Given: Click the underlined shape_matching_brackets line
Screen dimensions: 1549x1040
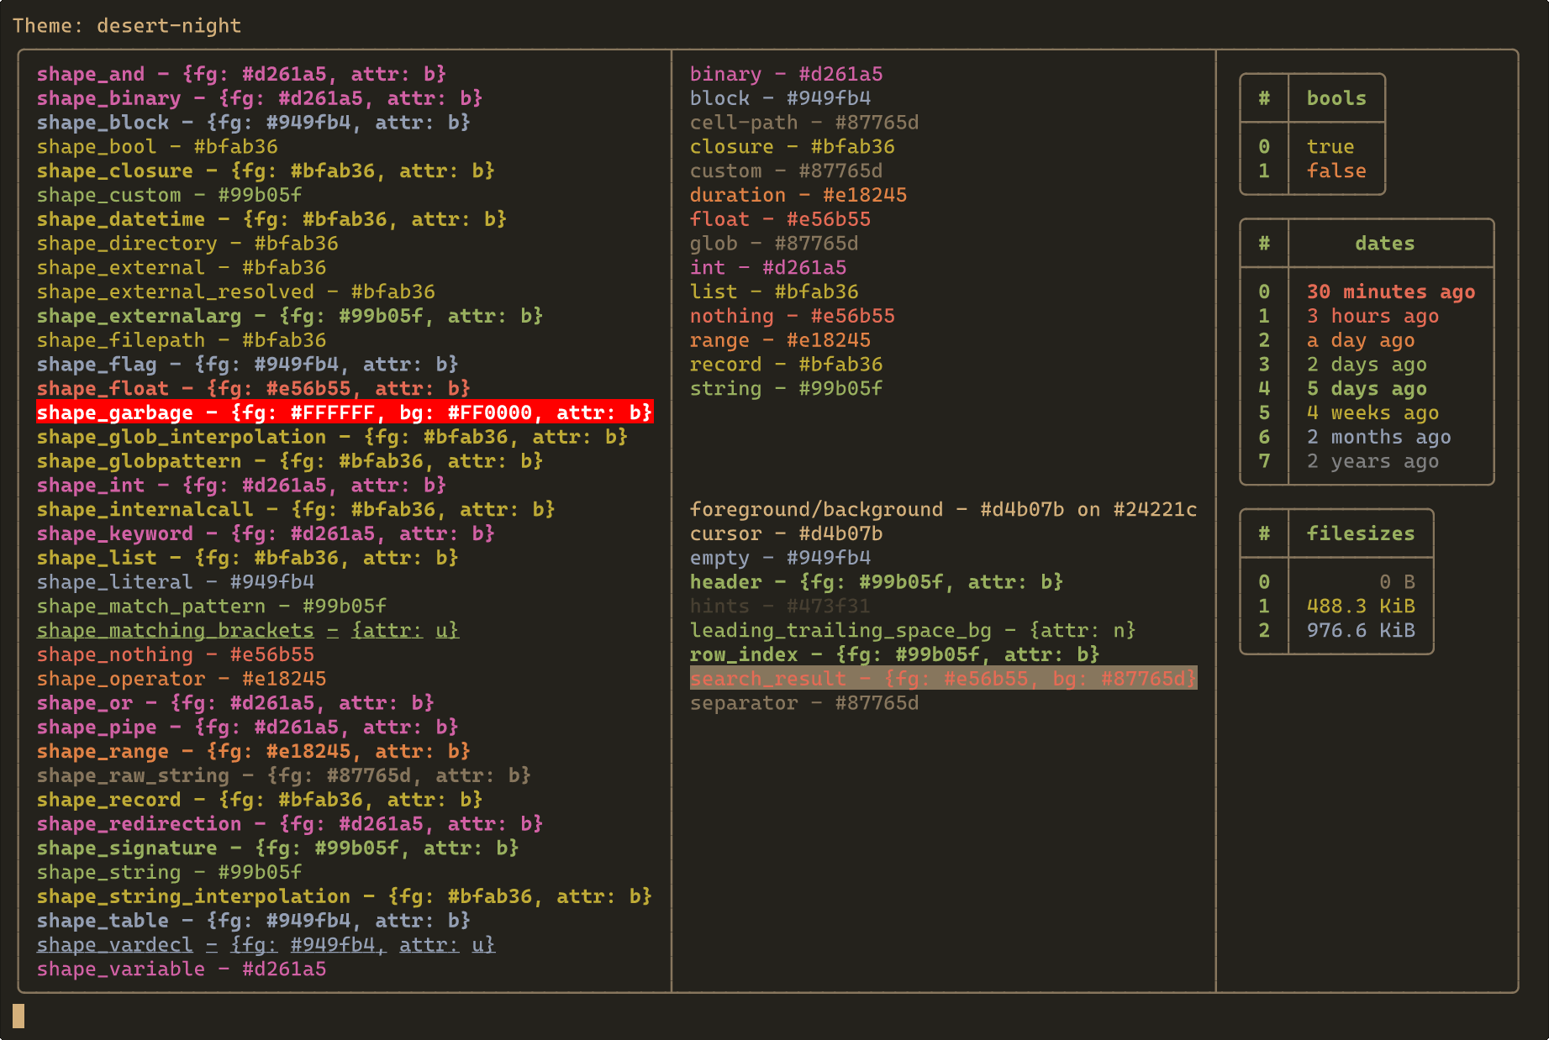Looking at the screenshot, I should (x=248, y=631).
